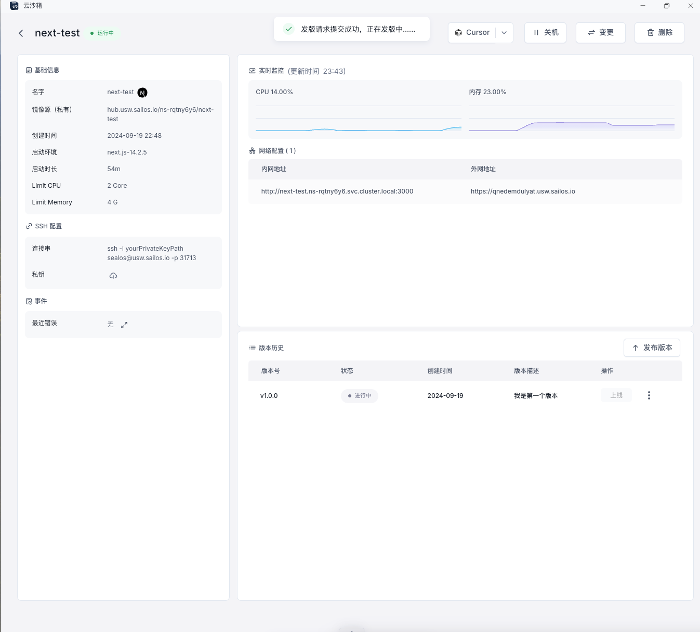The width and height of the screenshot is (700, 632).
Task: Click the 进行中 status tag of v1.0.0
Action: (360, 396)
